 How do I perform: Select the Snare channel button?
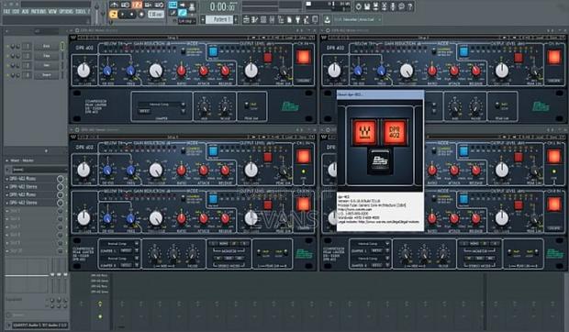click(x=47, y=75)
